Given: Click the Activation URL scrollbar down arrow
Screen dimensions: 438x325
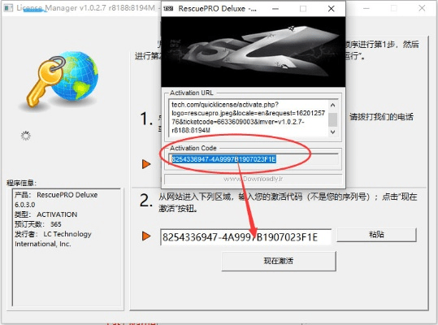Looking at the screenshot, I should 332,132.
